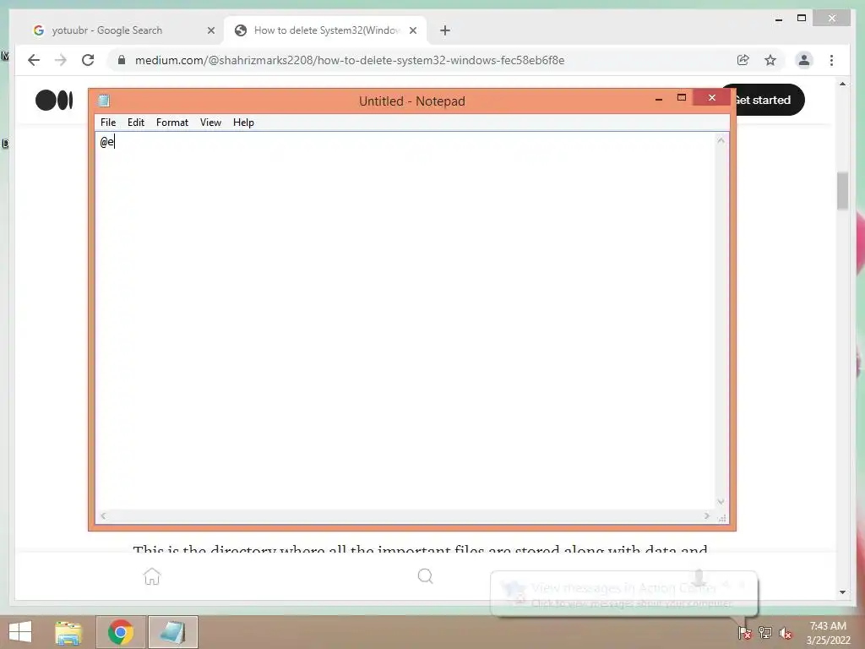Open File Explorer from the taskbar
The width and height of the screenshot is (865, 649).
[x=68, y=632]
